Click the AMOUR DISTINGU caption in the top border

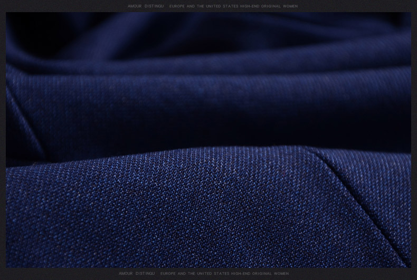coord(146,6)
